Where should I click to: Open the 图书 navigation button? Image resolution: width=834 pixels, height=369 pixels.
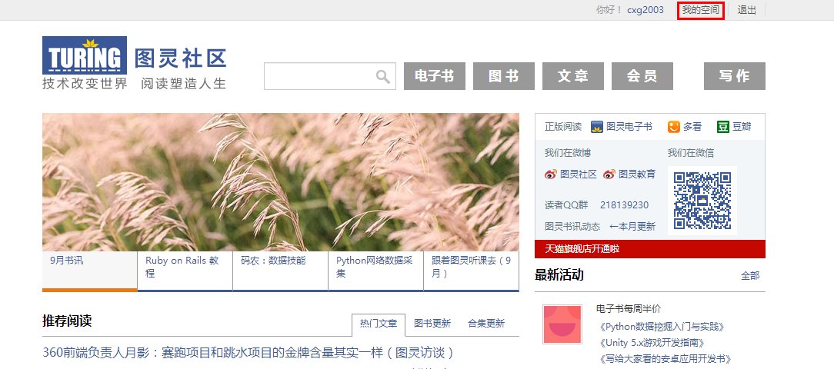click(x=504, y=76)
